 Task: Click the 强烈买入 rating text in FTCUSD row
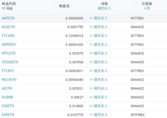click(101, 36)
